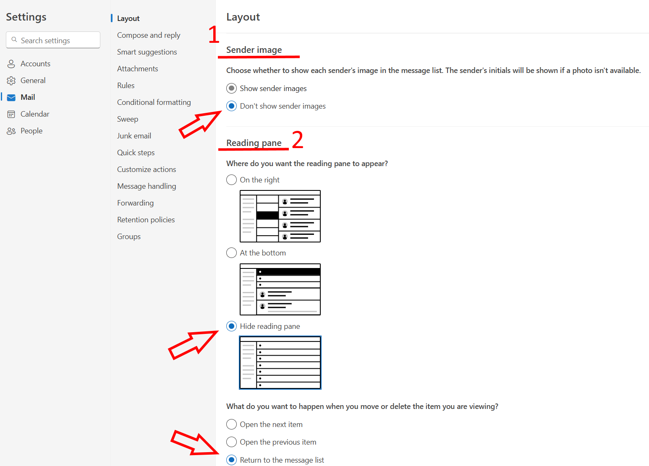Image resolution: width=649 pixels, height=466 pixels.
Task: Choose At the bottom reading pane option
Action: coord(231,253)
